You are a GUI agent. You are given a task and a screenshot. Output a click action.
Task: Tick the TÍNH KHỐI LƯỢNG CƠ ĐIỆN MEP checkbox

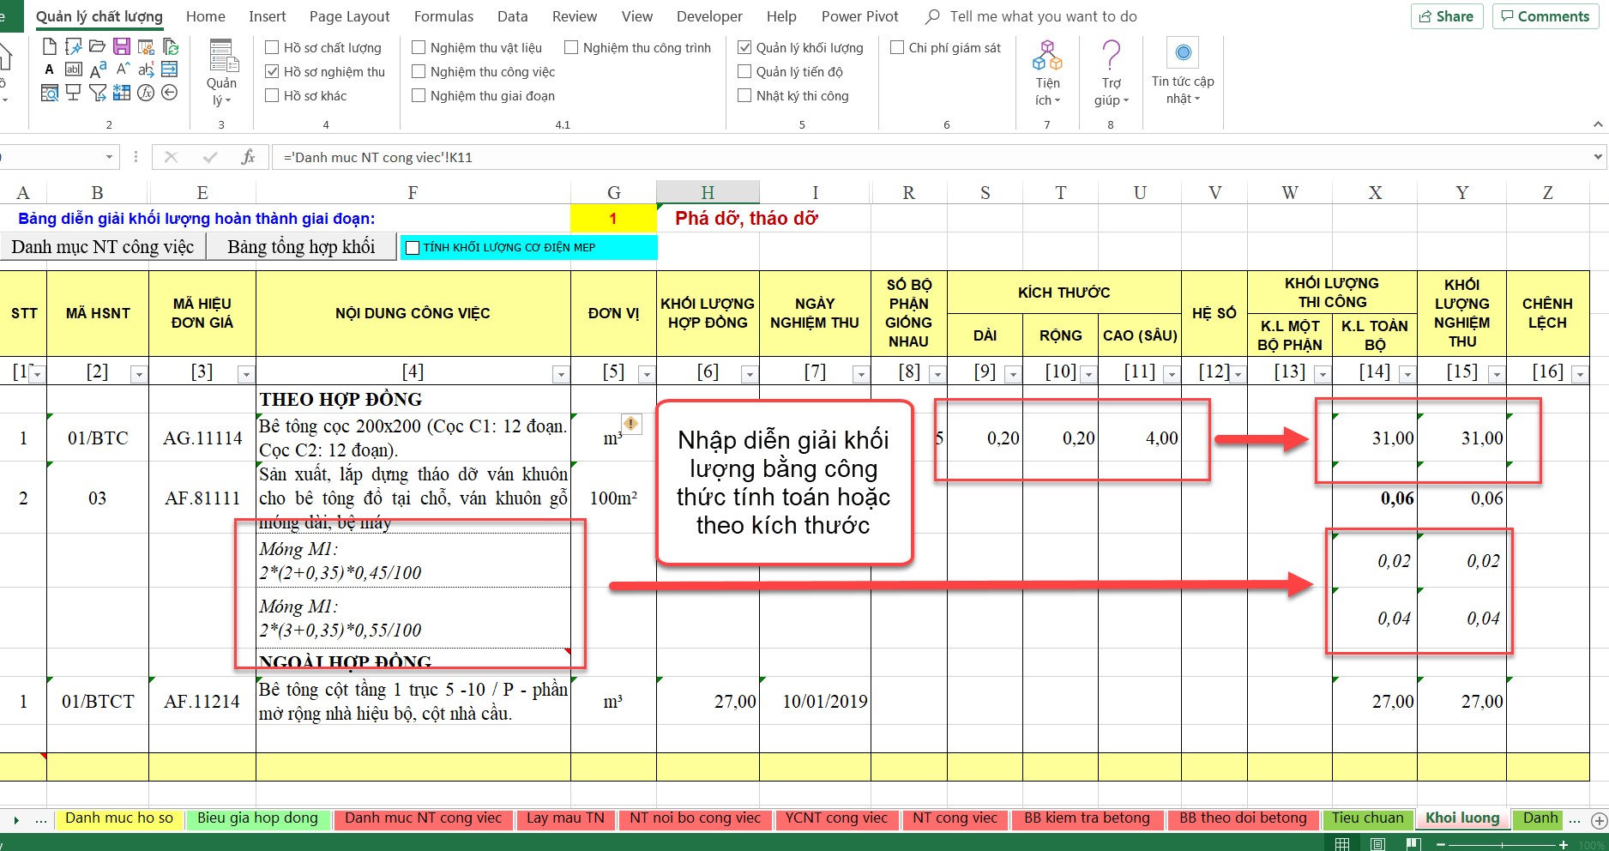click(413, 248)
